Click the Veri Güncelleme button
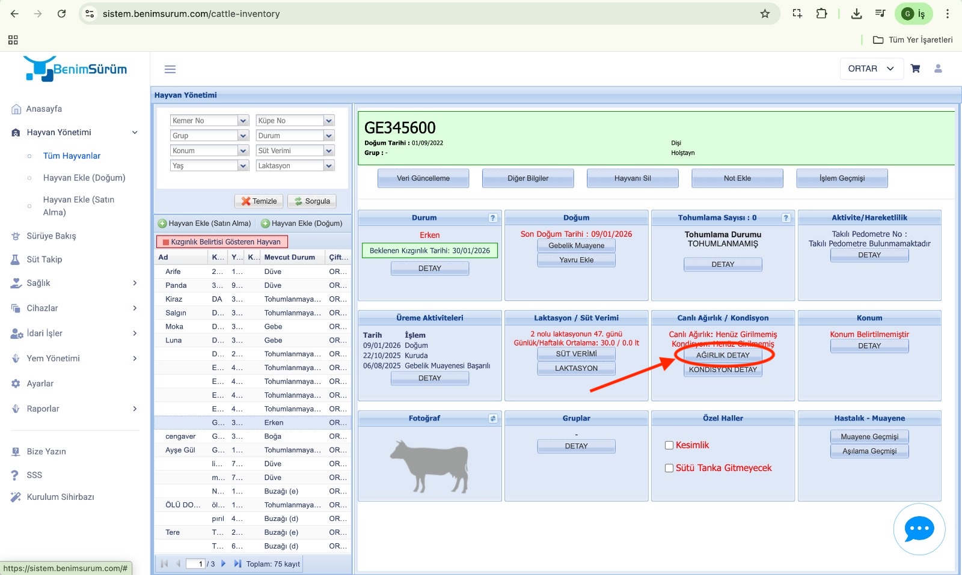The width and height of the screenshot is (962, 575). click(x=423, y=178)
